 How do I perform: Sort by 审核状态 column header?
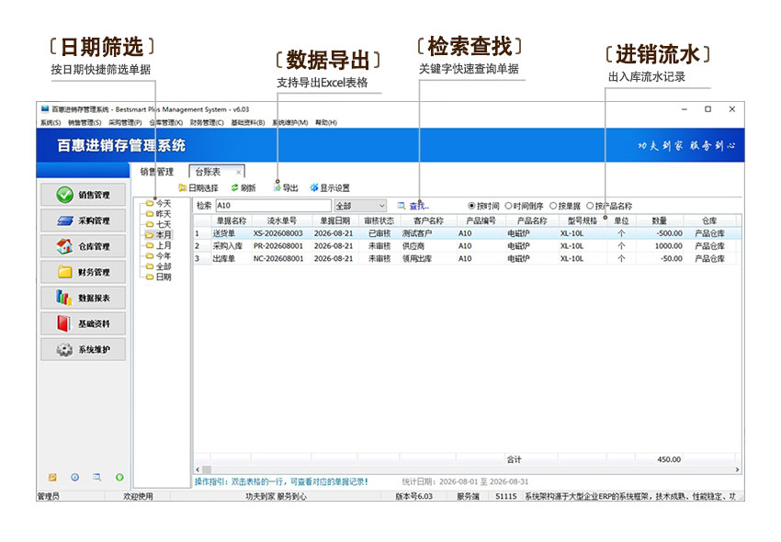pyautogui.click(x=379, y=220)
